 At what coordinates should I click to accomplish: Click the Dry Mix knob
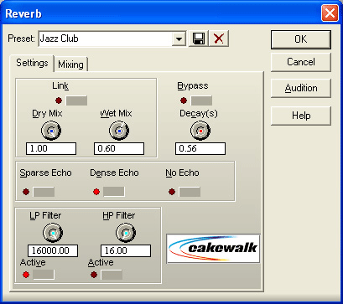tap(51, 131)
